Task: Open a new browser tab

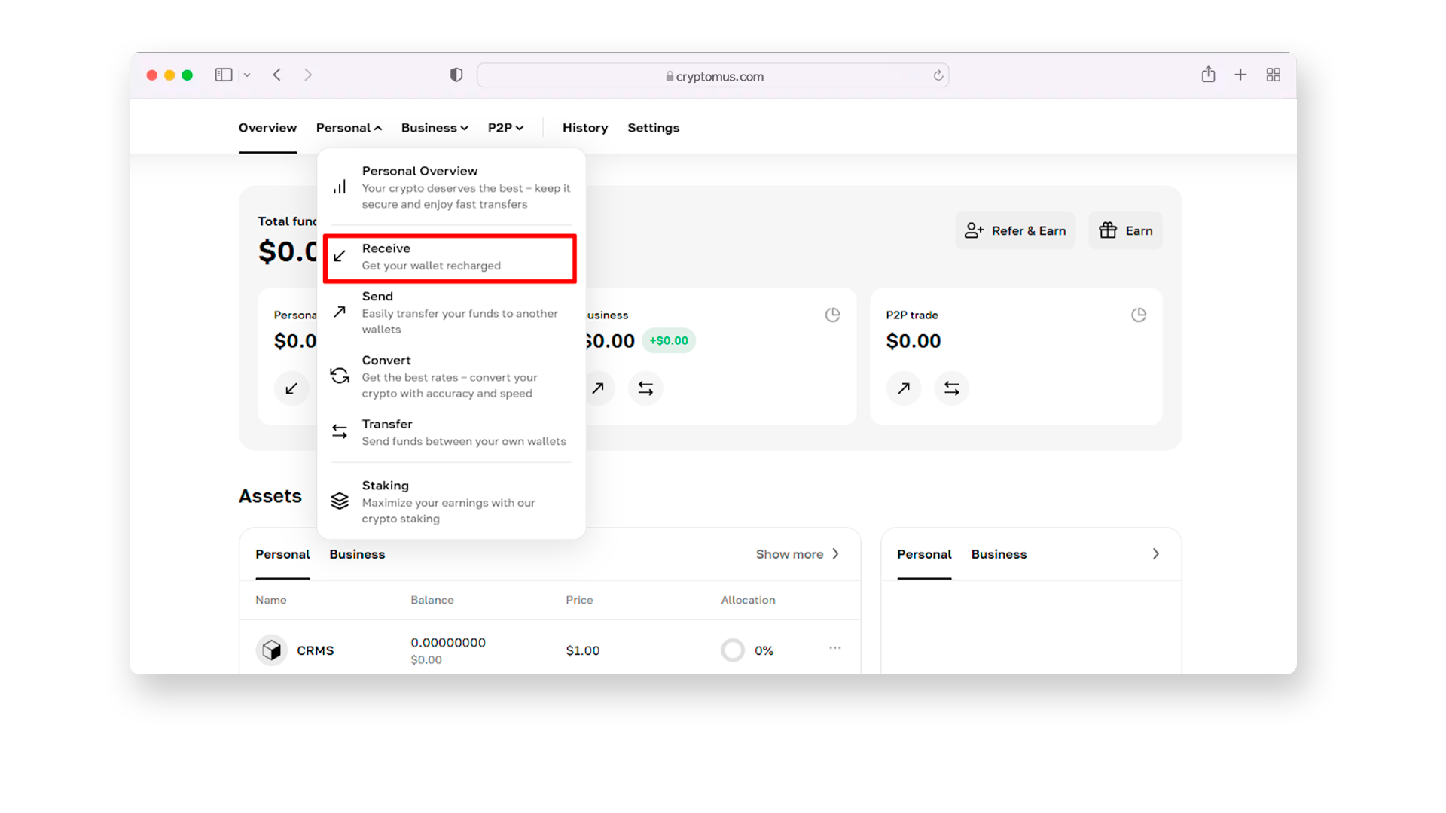Action: 1240,75
